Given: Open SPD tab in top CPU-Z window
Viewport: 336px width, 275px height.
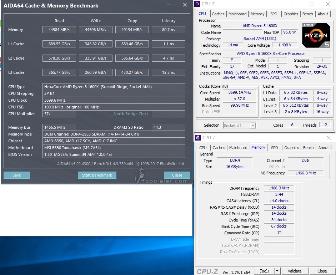Looking at the screenshot, I should pos(274,14).
